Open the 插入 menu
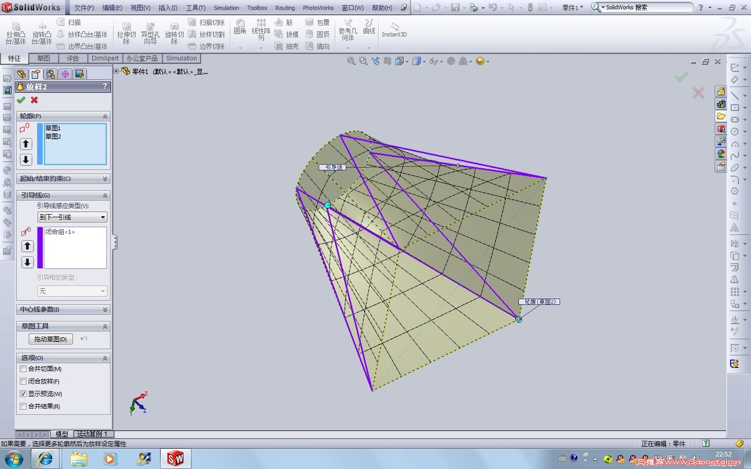 pyautogui.click(x=167, y=8)
